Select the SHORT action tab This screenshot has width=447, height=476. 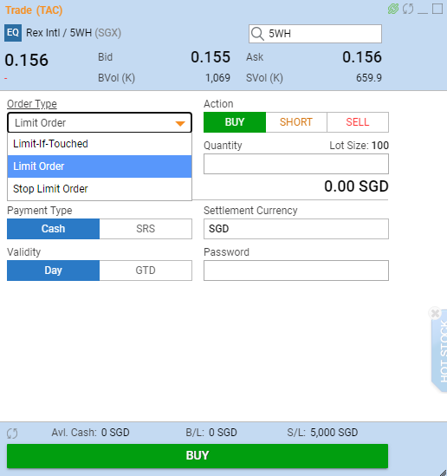point(296,122)
